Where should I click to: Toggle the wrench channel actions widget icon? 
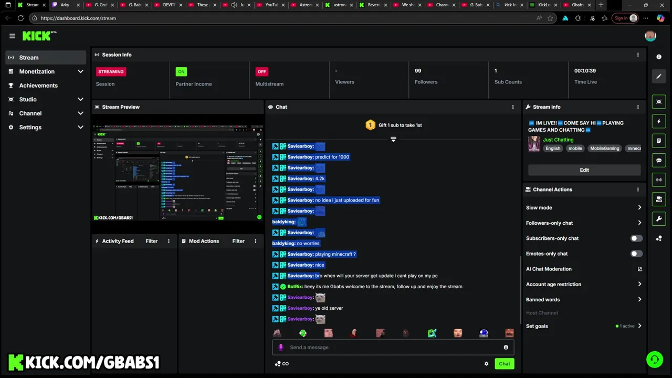(659, 218)
